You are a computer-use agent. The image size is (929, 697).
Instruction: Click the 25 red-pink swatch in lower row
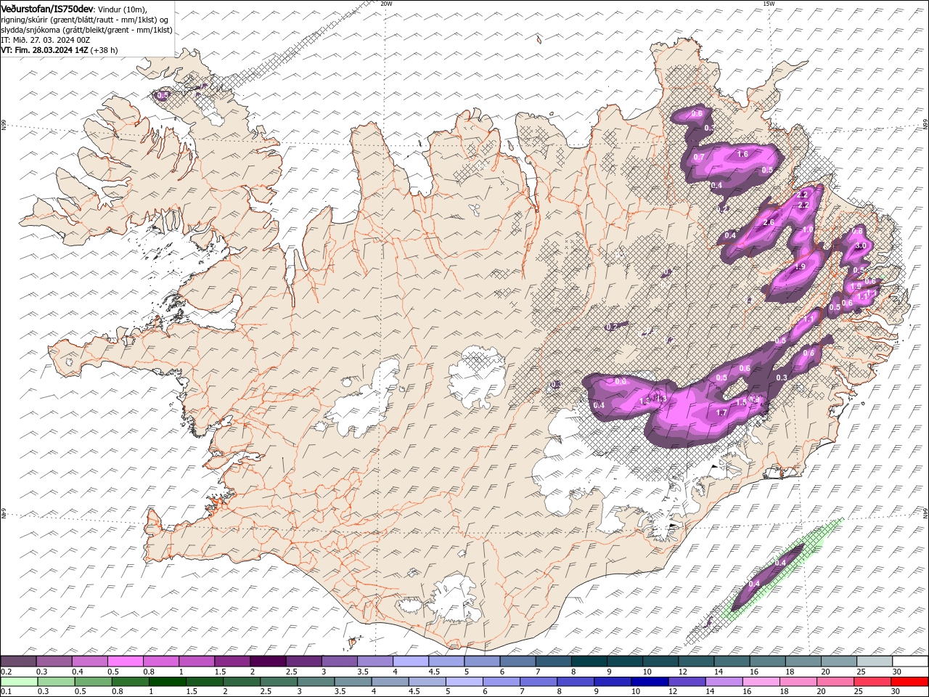coord(871,682)
